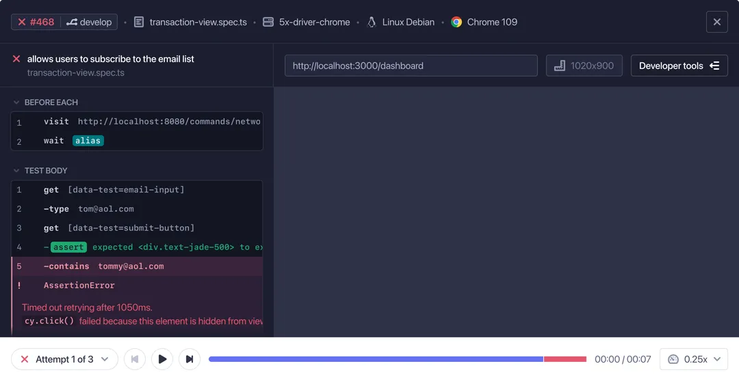Click the Linux penguin icon
This screenshot has height=381, width=739.
[x=372, y=22]
